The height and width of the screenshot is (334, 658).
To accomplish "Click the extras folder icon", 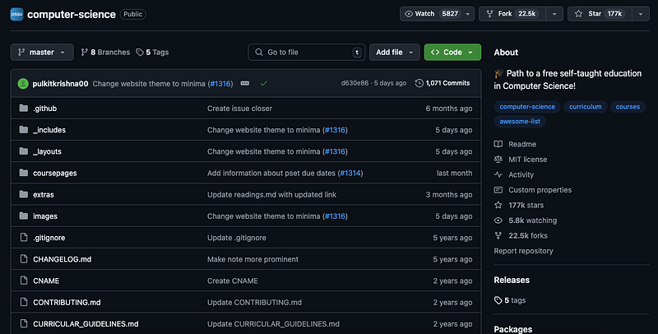I will tap(24, 194).
